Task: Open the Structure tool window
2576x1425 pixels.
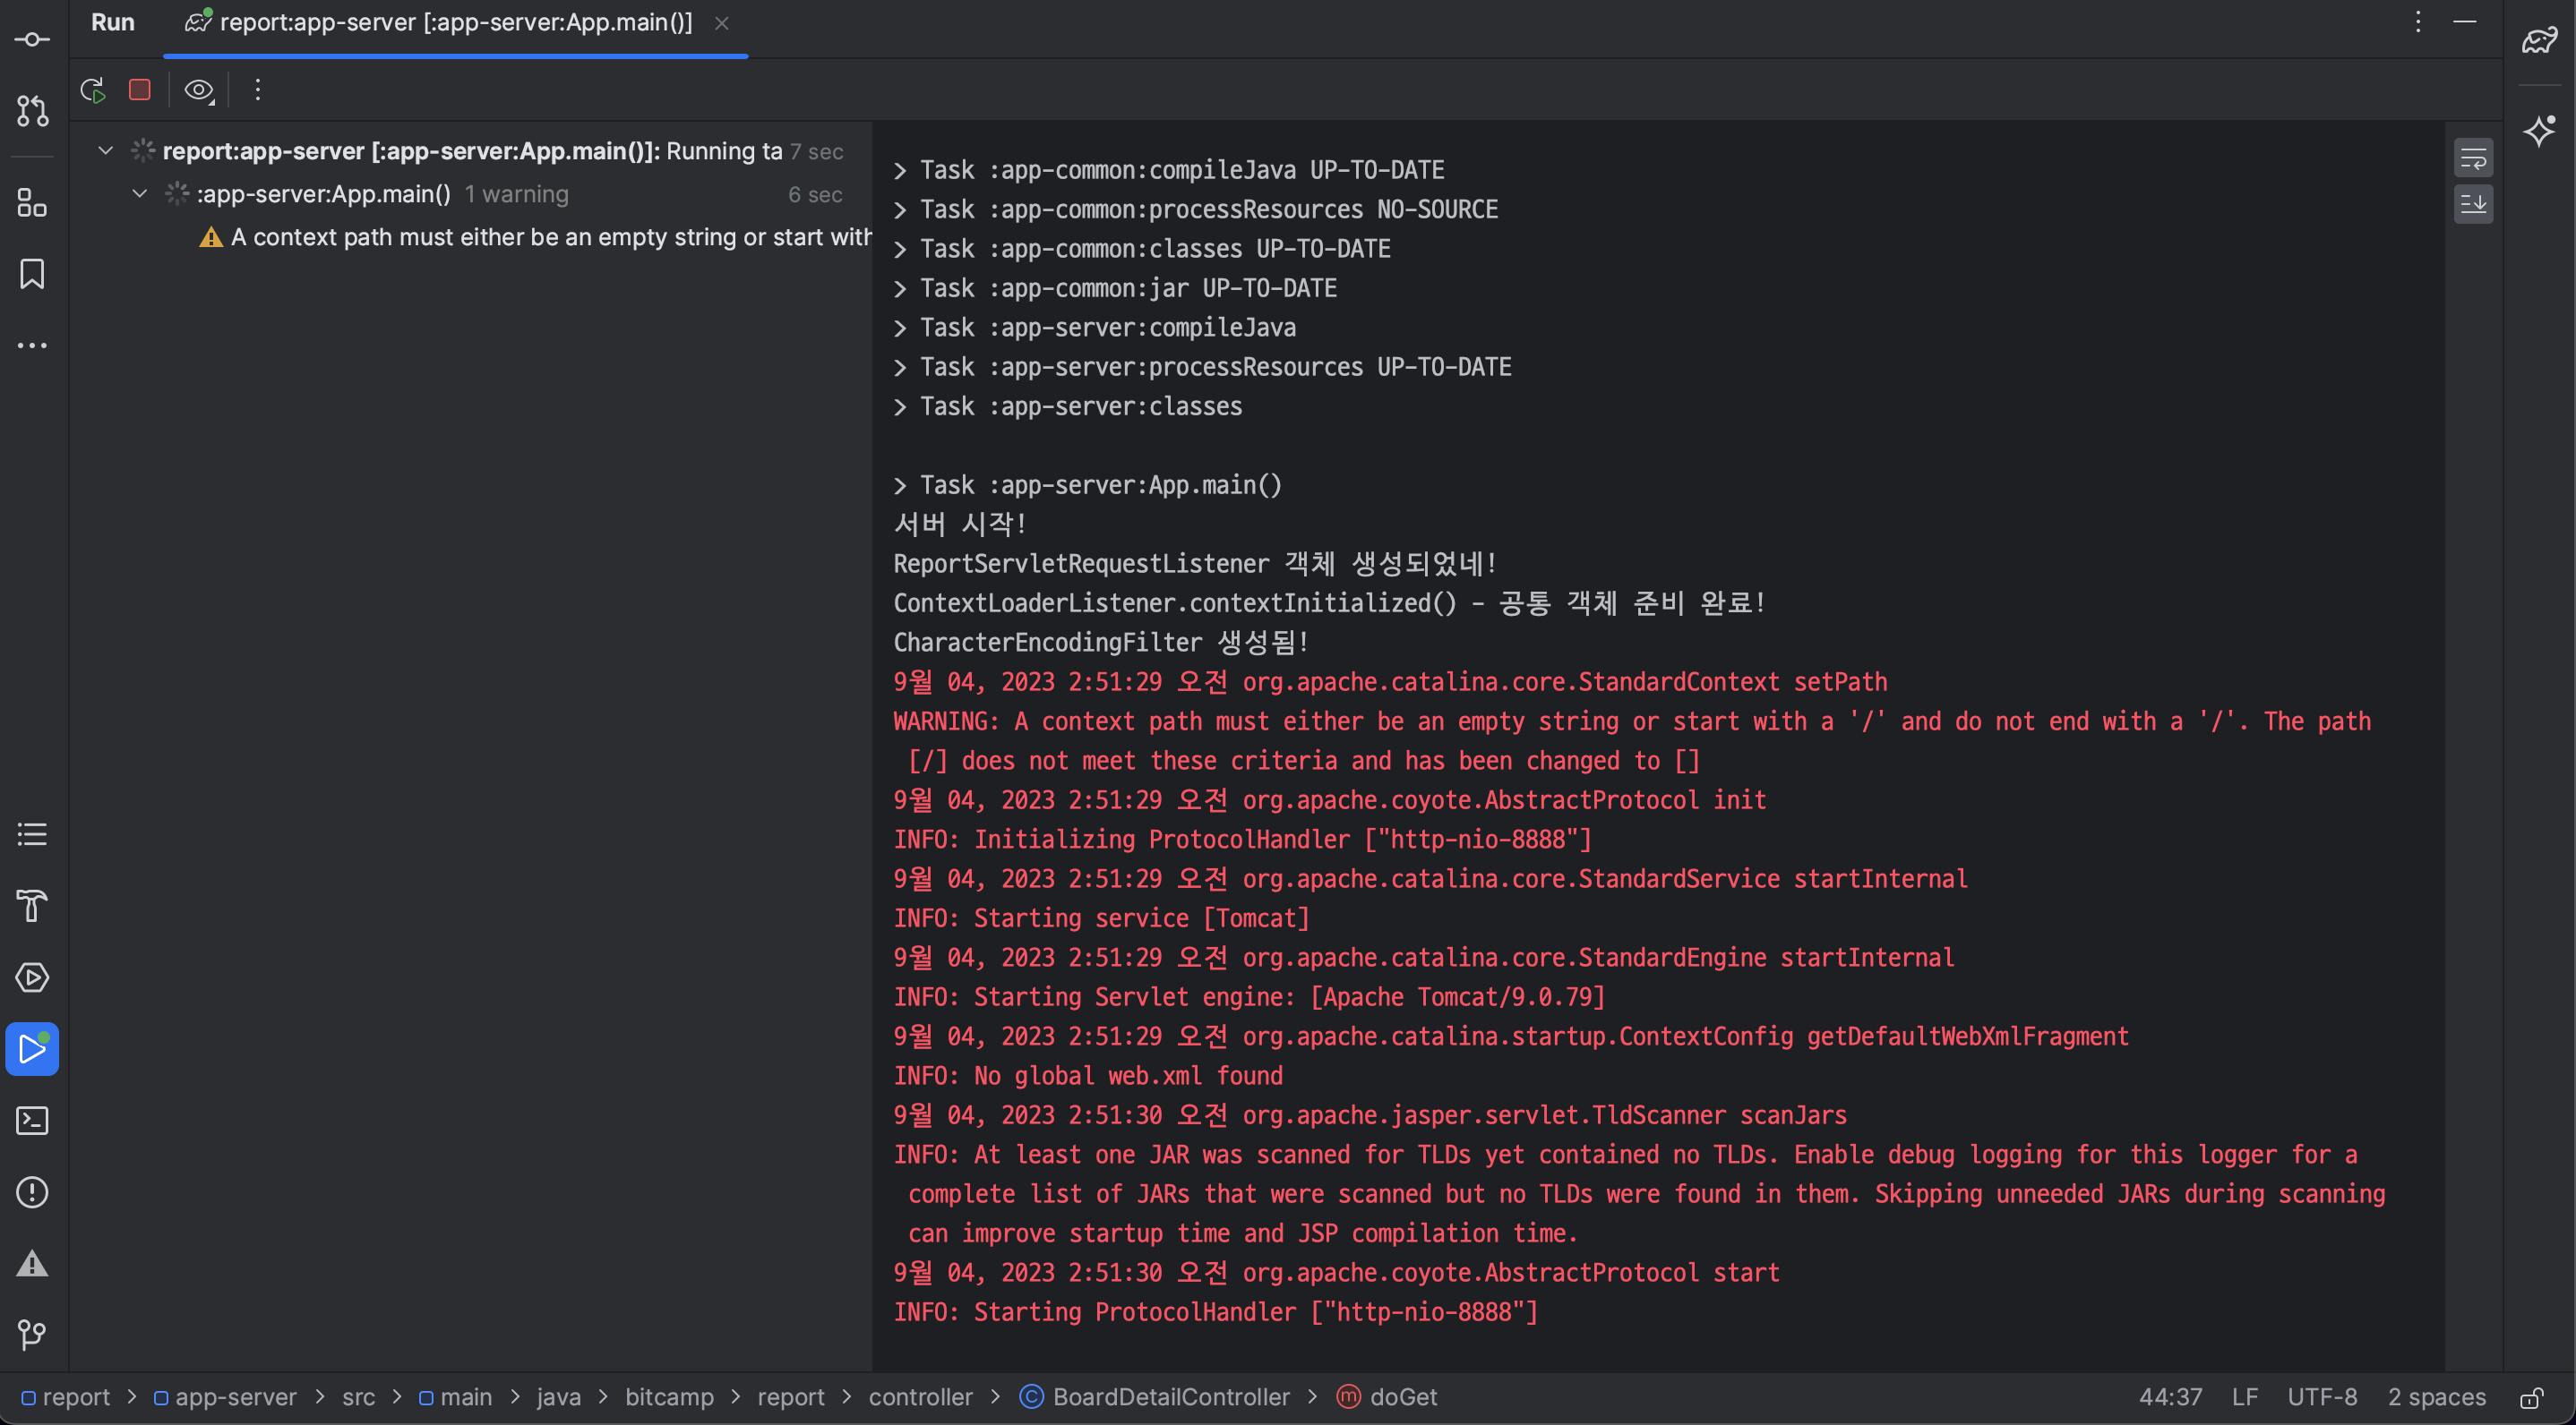Action: 32,203
